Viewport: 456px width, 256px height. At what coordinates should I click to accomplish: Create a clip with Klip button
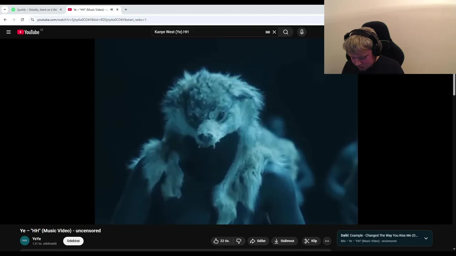311,241
